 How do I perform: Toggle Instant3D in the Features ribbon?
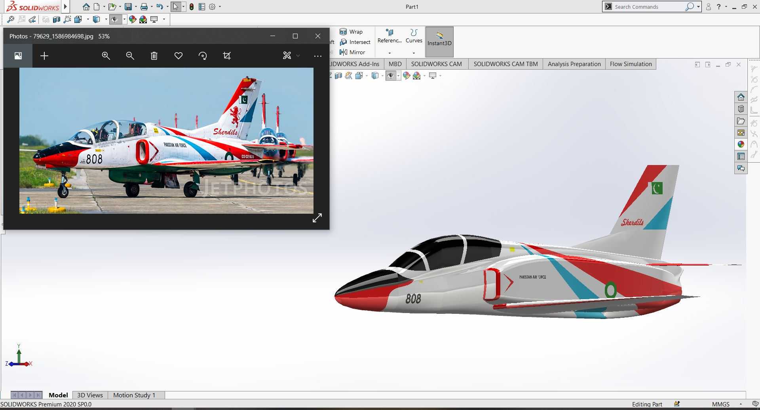(x=439, y=42)
